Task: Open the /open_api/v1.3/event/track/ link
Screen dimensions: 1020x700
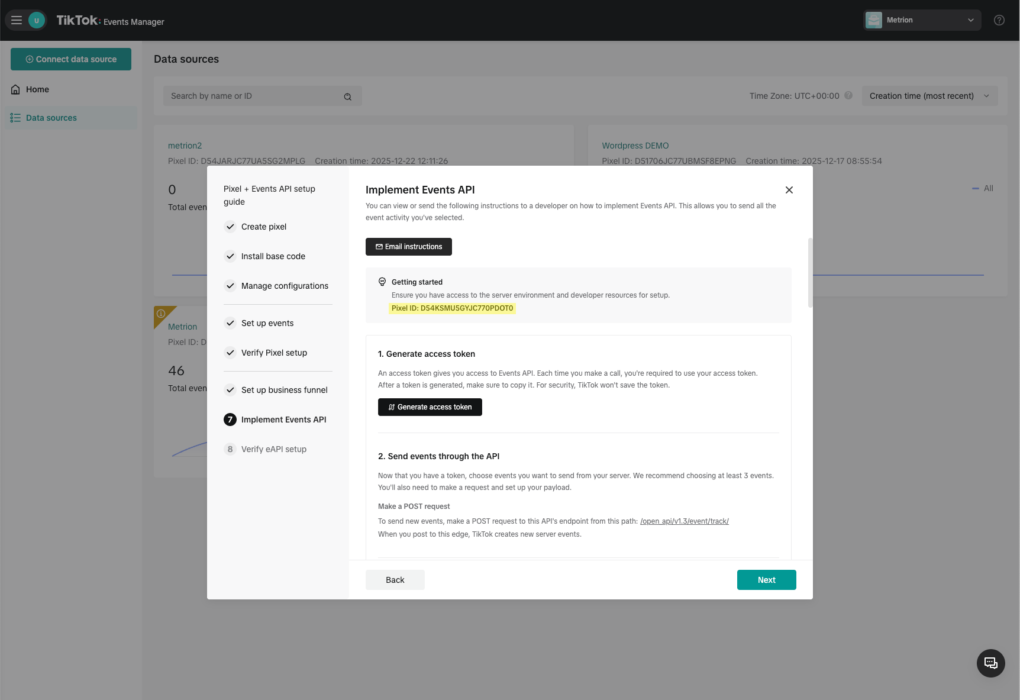Action: click(x=685, y=521)
